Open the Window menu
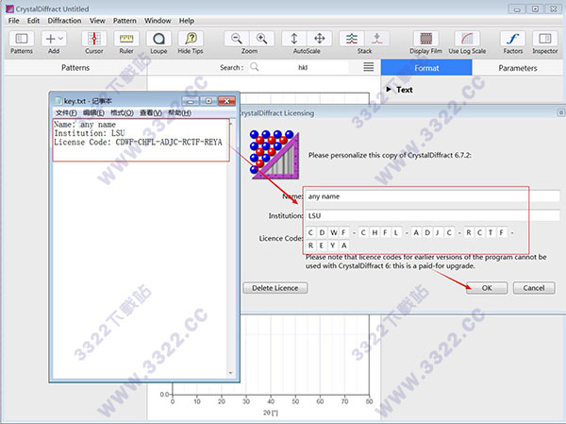This screenshot has height=424, width=566. pyautogui.click(x=158, y=21)
